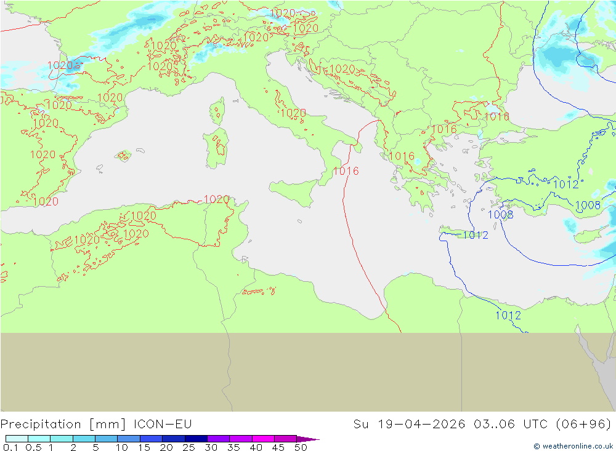Click the blue 1012 label near Crete
The width and height of the screenshot is (616, 451).
[476, 234]
